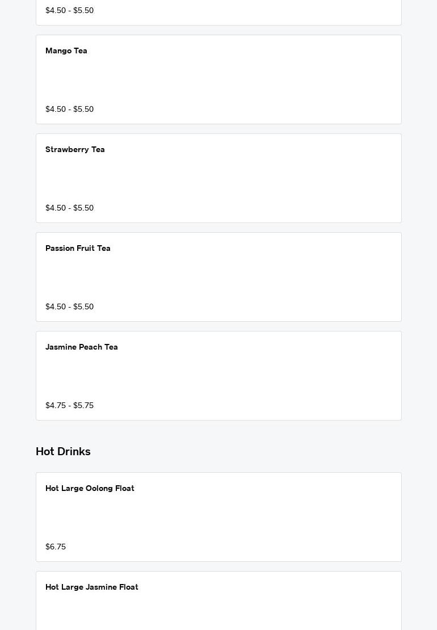Open the Hot Large Oolong Float card
Screen dimensions: 437x630
[218, 517]
